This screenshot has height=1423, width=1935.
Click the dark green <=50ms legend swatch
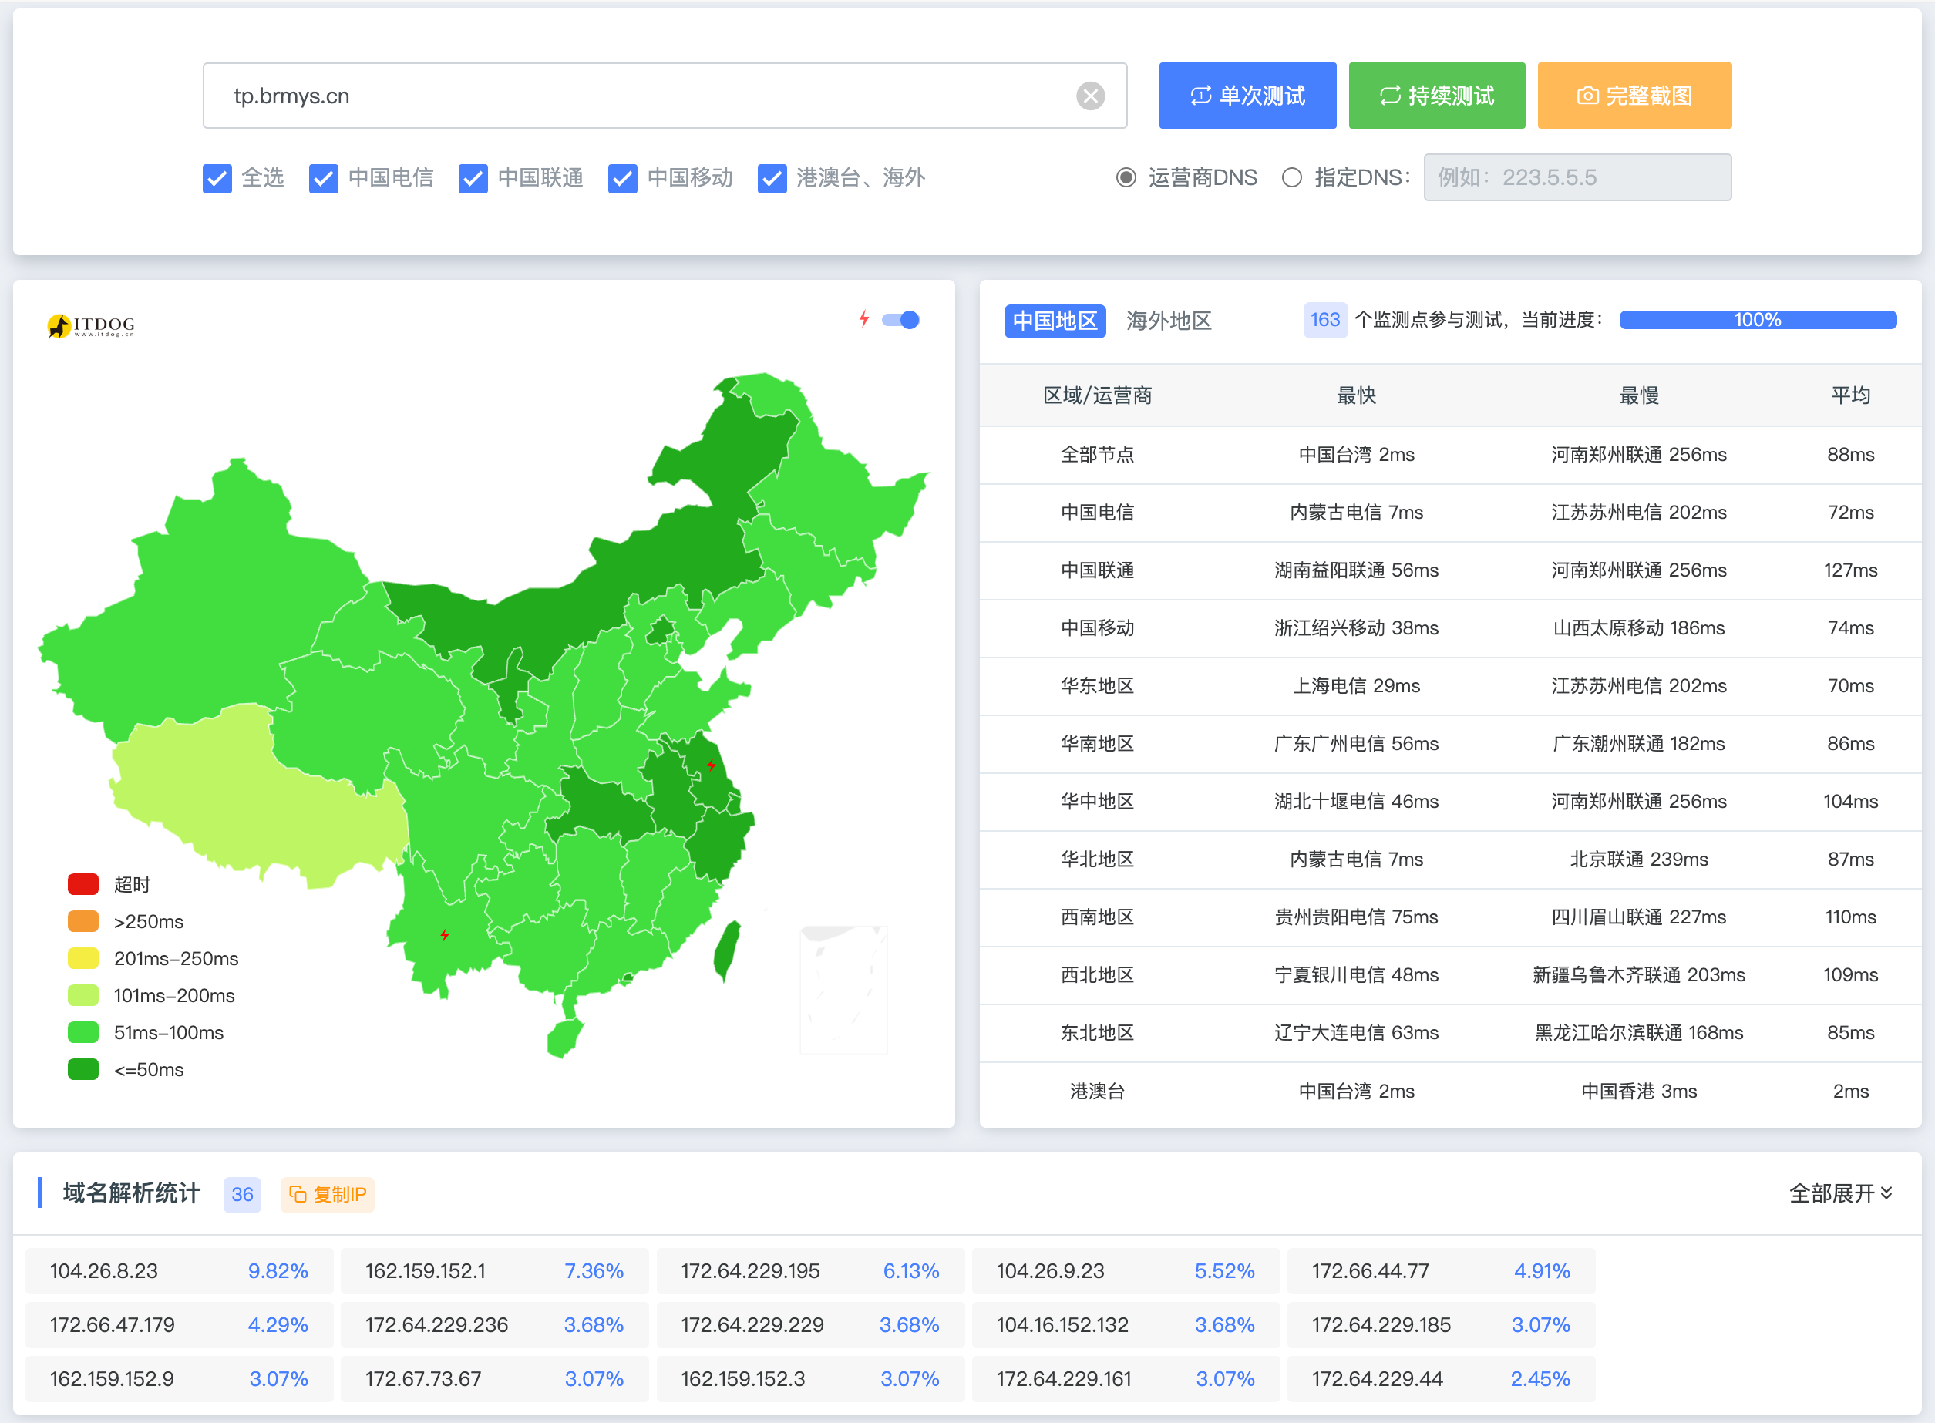[83, 1069]
